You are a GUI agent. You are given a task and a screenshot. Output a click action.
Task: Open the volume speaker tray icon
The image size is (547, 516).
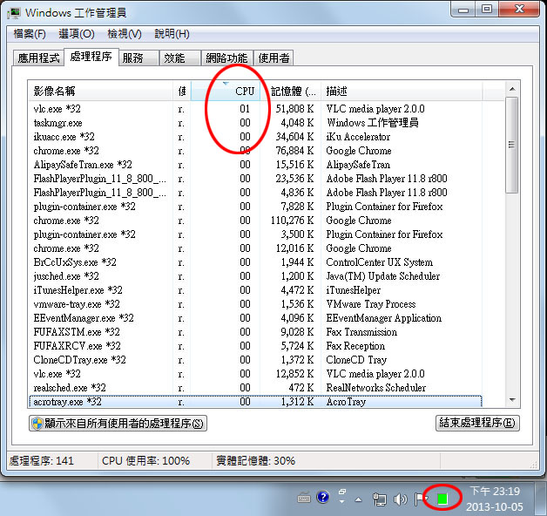click(400, 499)
